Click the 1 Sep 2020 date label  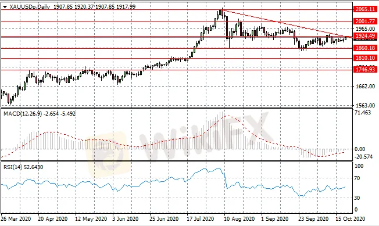(x=274, y=219)
